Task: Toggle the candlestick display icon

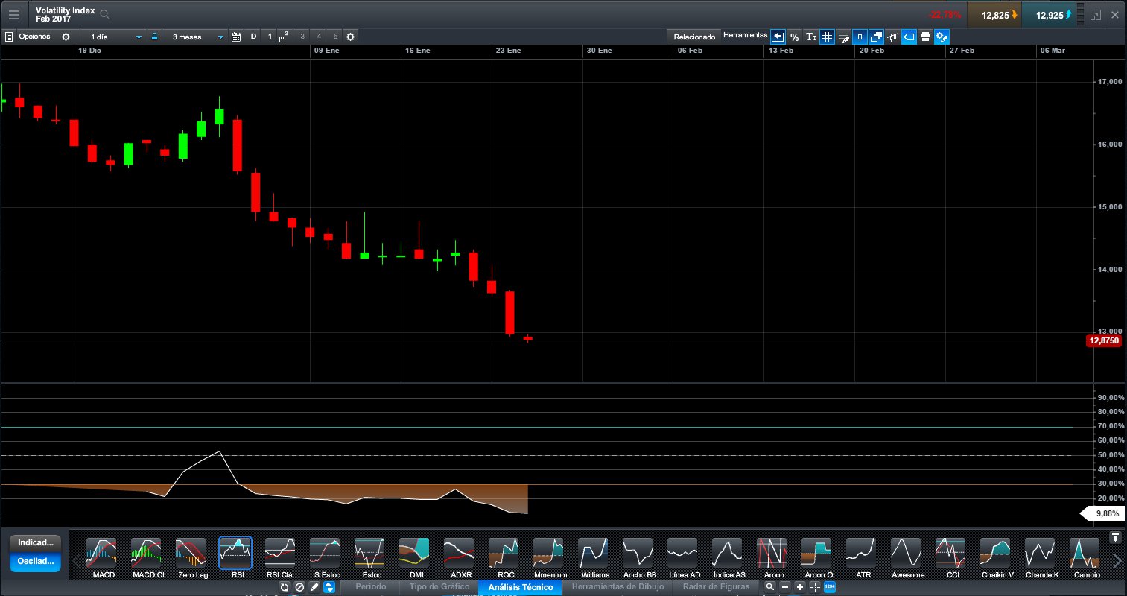Action: 860,37
